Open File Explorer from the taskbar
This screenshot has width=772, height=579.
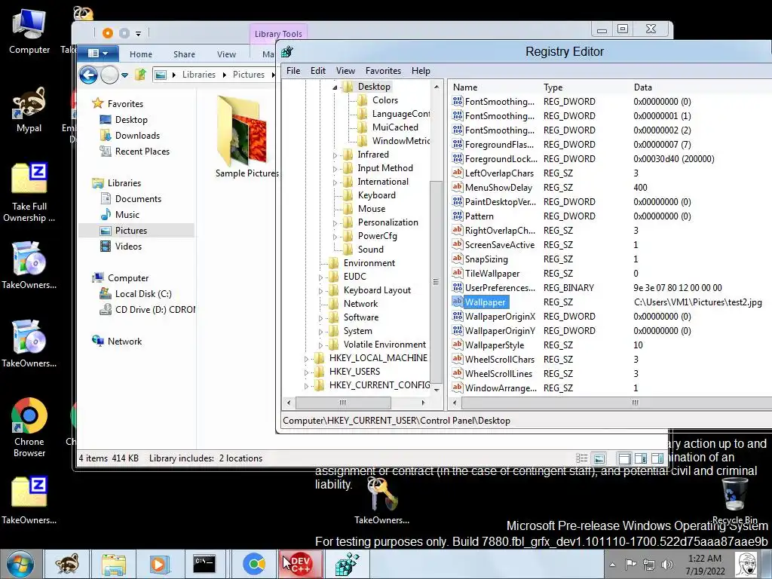[x=114, y=564]
